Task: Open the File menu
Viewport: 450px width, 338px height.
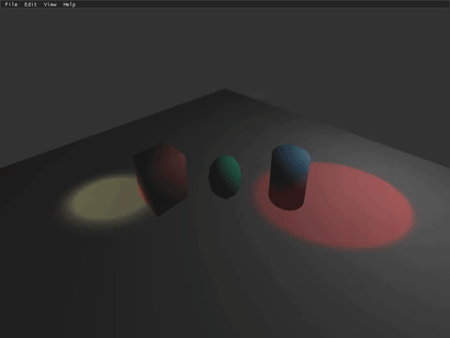Action: click(11, 5)
